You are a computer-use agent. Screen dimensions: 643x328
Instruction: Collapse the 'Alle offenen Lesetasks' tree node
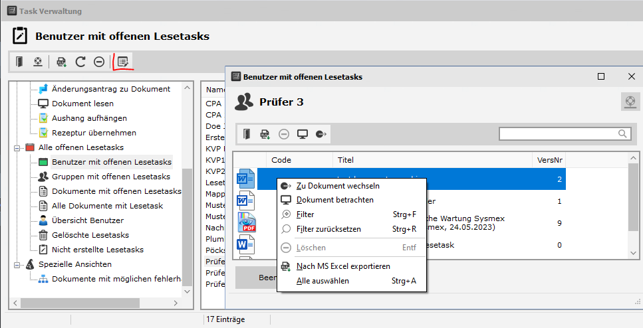pos(18,147)
